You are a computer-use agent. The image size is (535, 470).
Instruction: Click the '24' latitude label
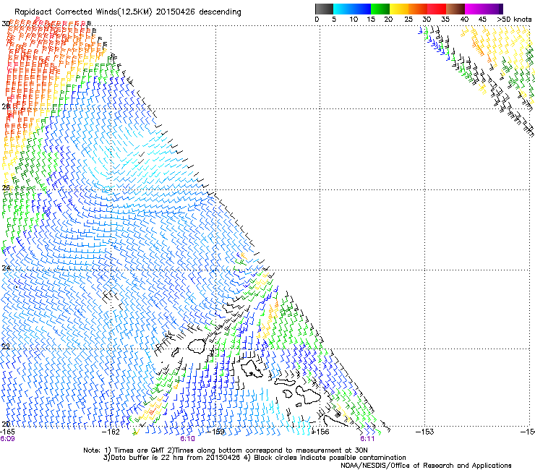click(6, 268)
